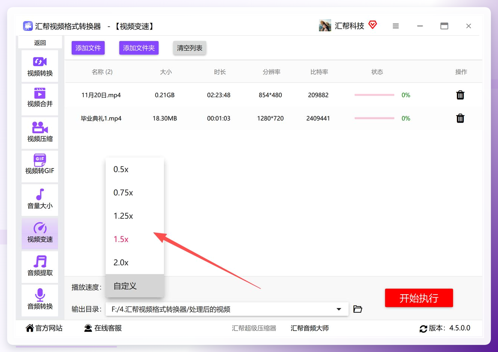Check for updates via the refresh icon
The width and height of the screenshot is (498, 352).
click(423, 329)
